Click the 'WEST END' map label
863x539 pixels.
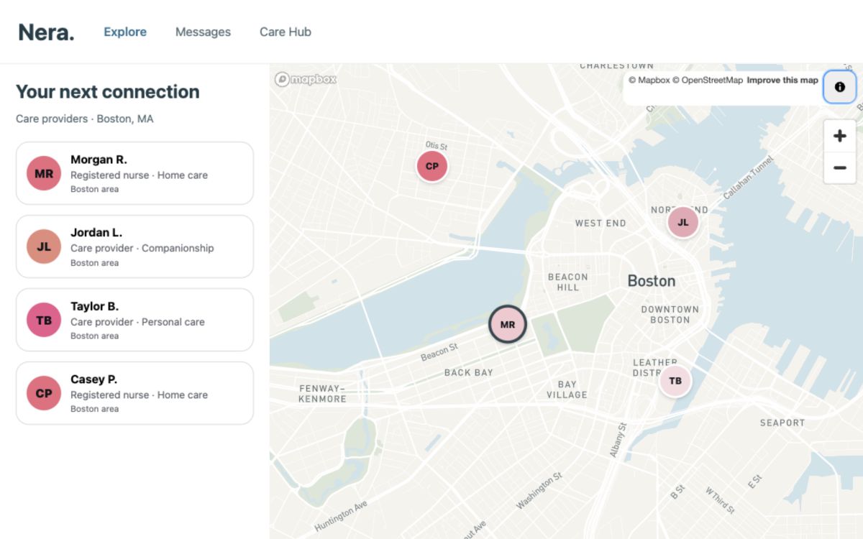point(601,223)
